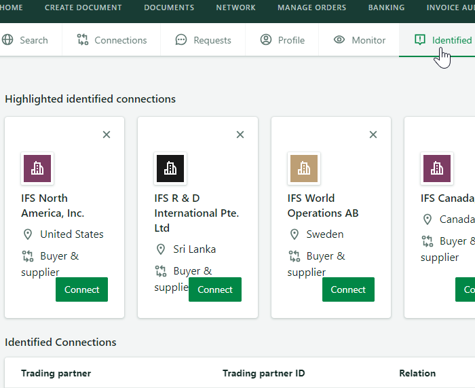Image resolution: width=475 pixels, height=388 pixels.
Task: Connect with IFS R & D International
Action: tap(215, 289)
